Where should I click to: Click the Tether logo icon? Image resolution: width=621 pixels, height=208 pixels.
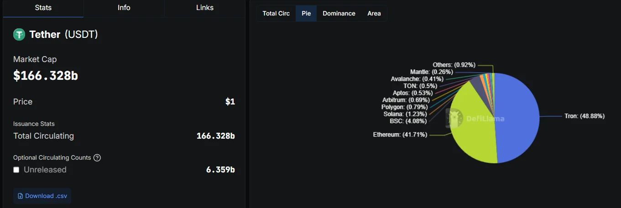tap(19, 35)
